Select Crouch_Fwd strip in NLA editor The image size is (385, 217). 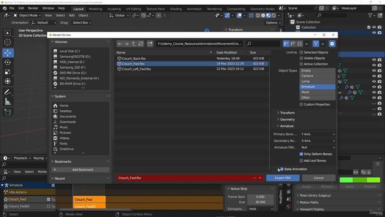coord(90,200)
